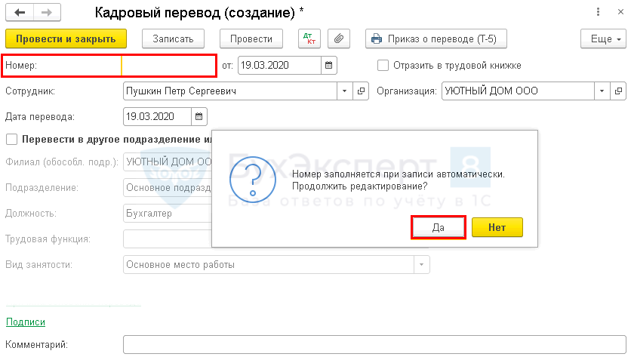The width and height of the screenshot is (631, 357).
Task: Open organization card icon beside Организация field
Action: (619, 91)
